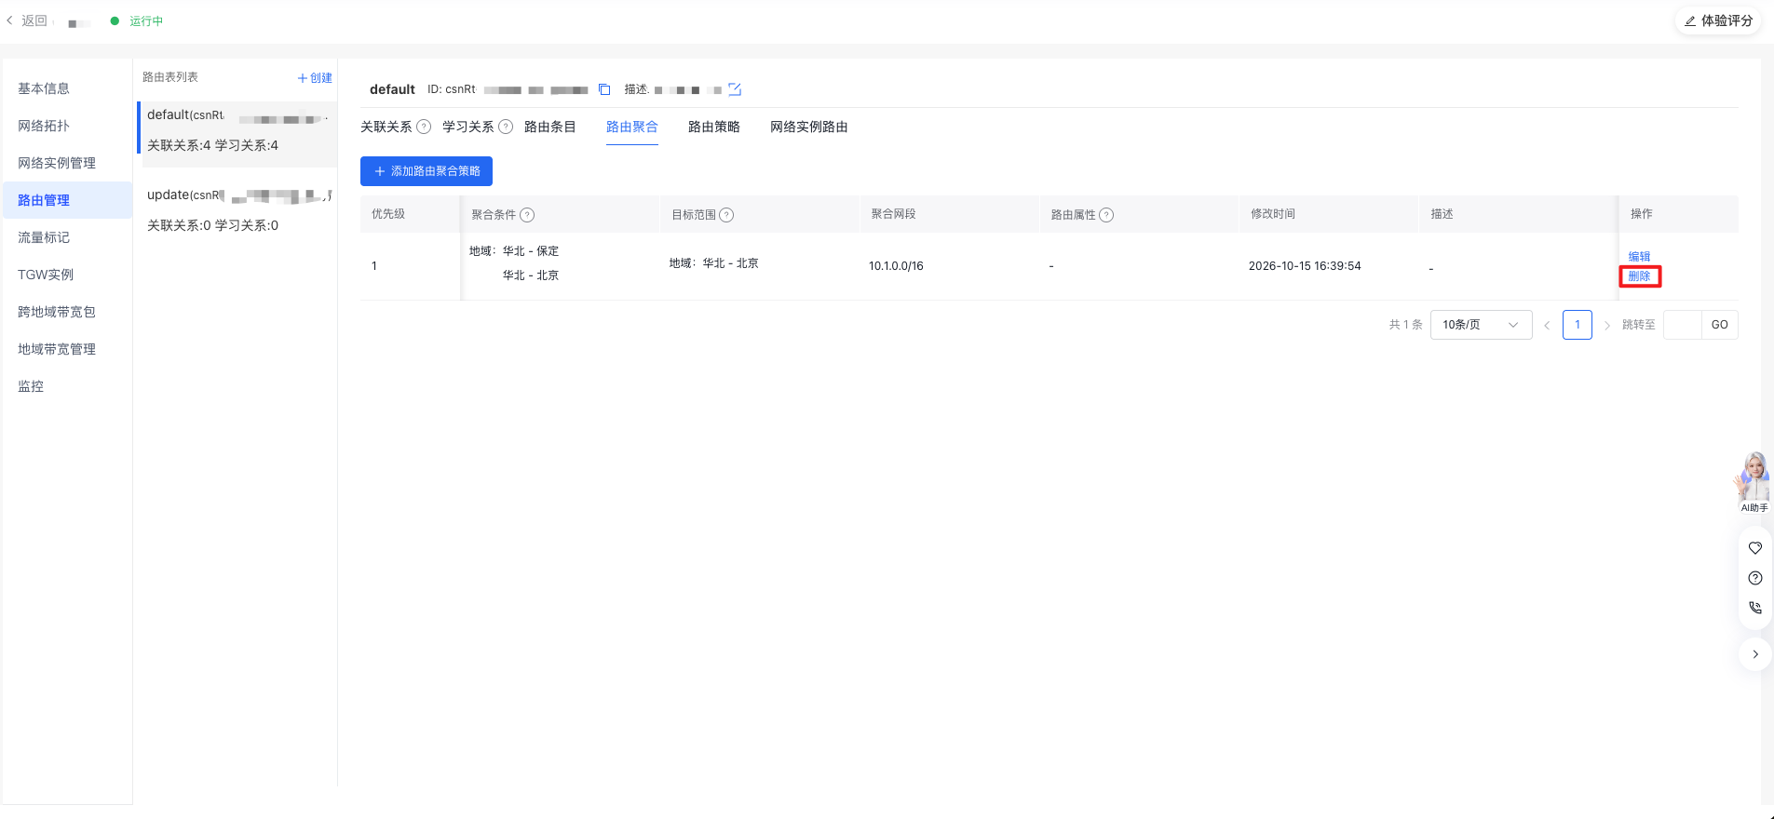1774x819 pixels.
Task: Switch to 关联关系 tab
Action: point(386,127)
